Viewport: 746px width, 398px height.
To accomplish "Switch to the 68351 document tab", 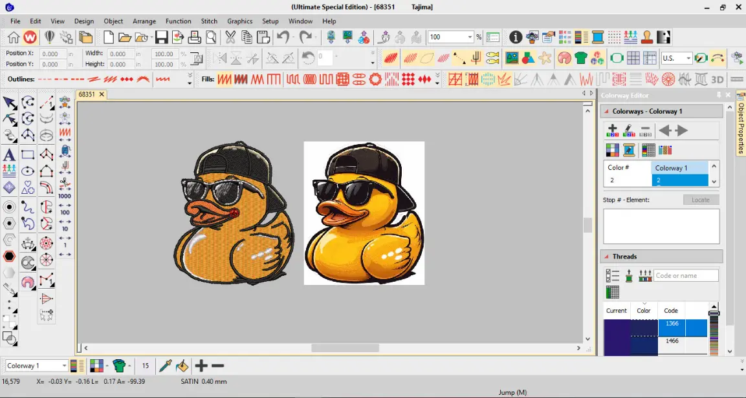I will 87,94.
